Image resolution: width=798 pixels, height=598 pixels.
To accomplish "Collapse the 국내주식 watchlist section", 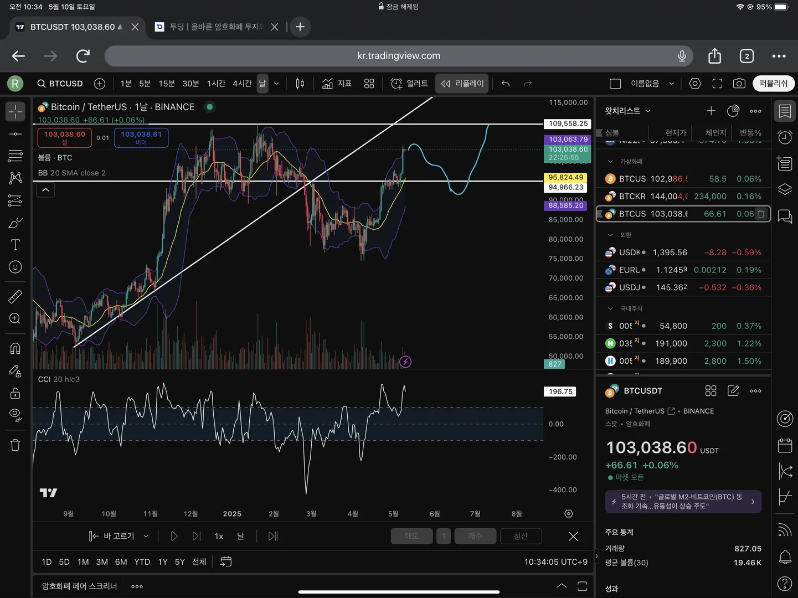I will coord(610,308).
